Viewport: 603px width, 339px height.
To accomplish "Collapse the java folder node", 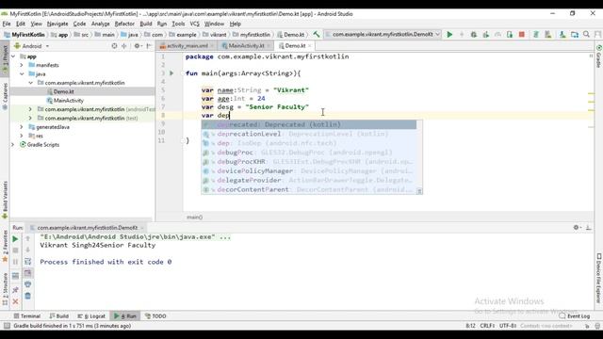I will 22,74.
